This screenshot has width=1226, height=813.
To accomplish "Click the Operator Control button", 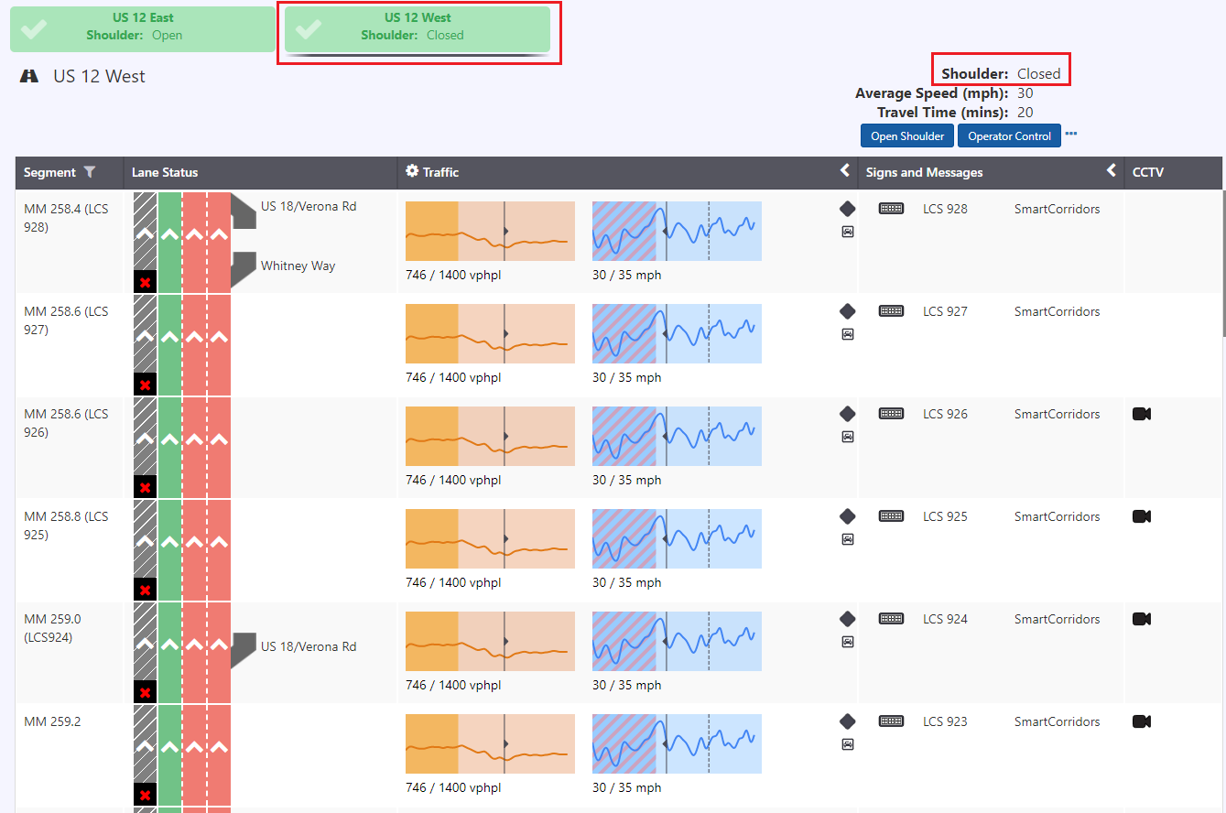I will [x=1009, y=136].
